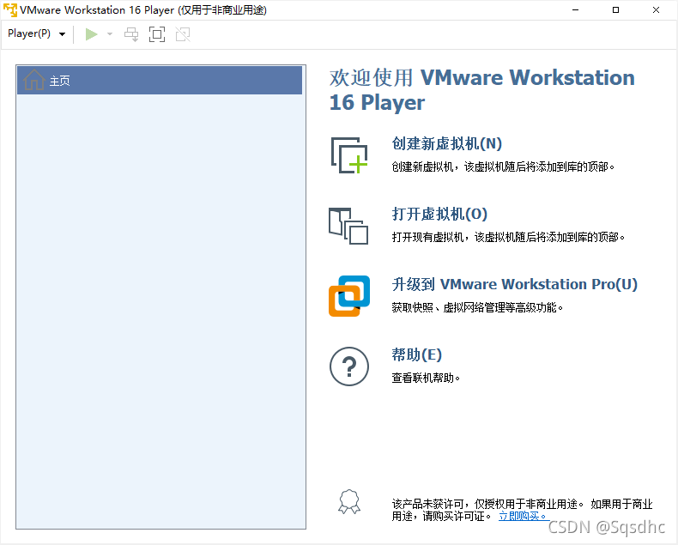Enter full screen mode via toolbar icon
The height and width of the screenshot is (545, 678).
click(157, 34)
